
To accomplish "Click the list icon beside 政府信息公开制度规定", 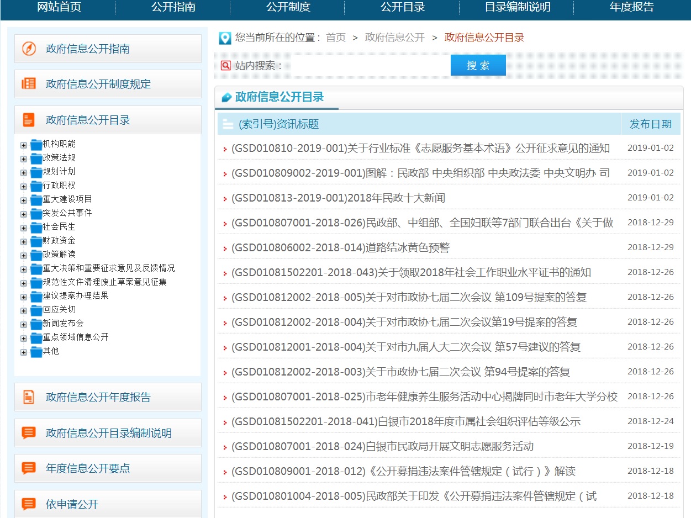I will tap(29, 84).
